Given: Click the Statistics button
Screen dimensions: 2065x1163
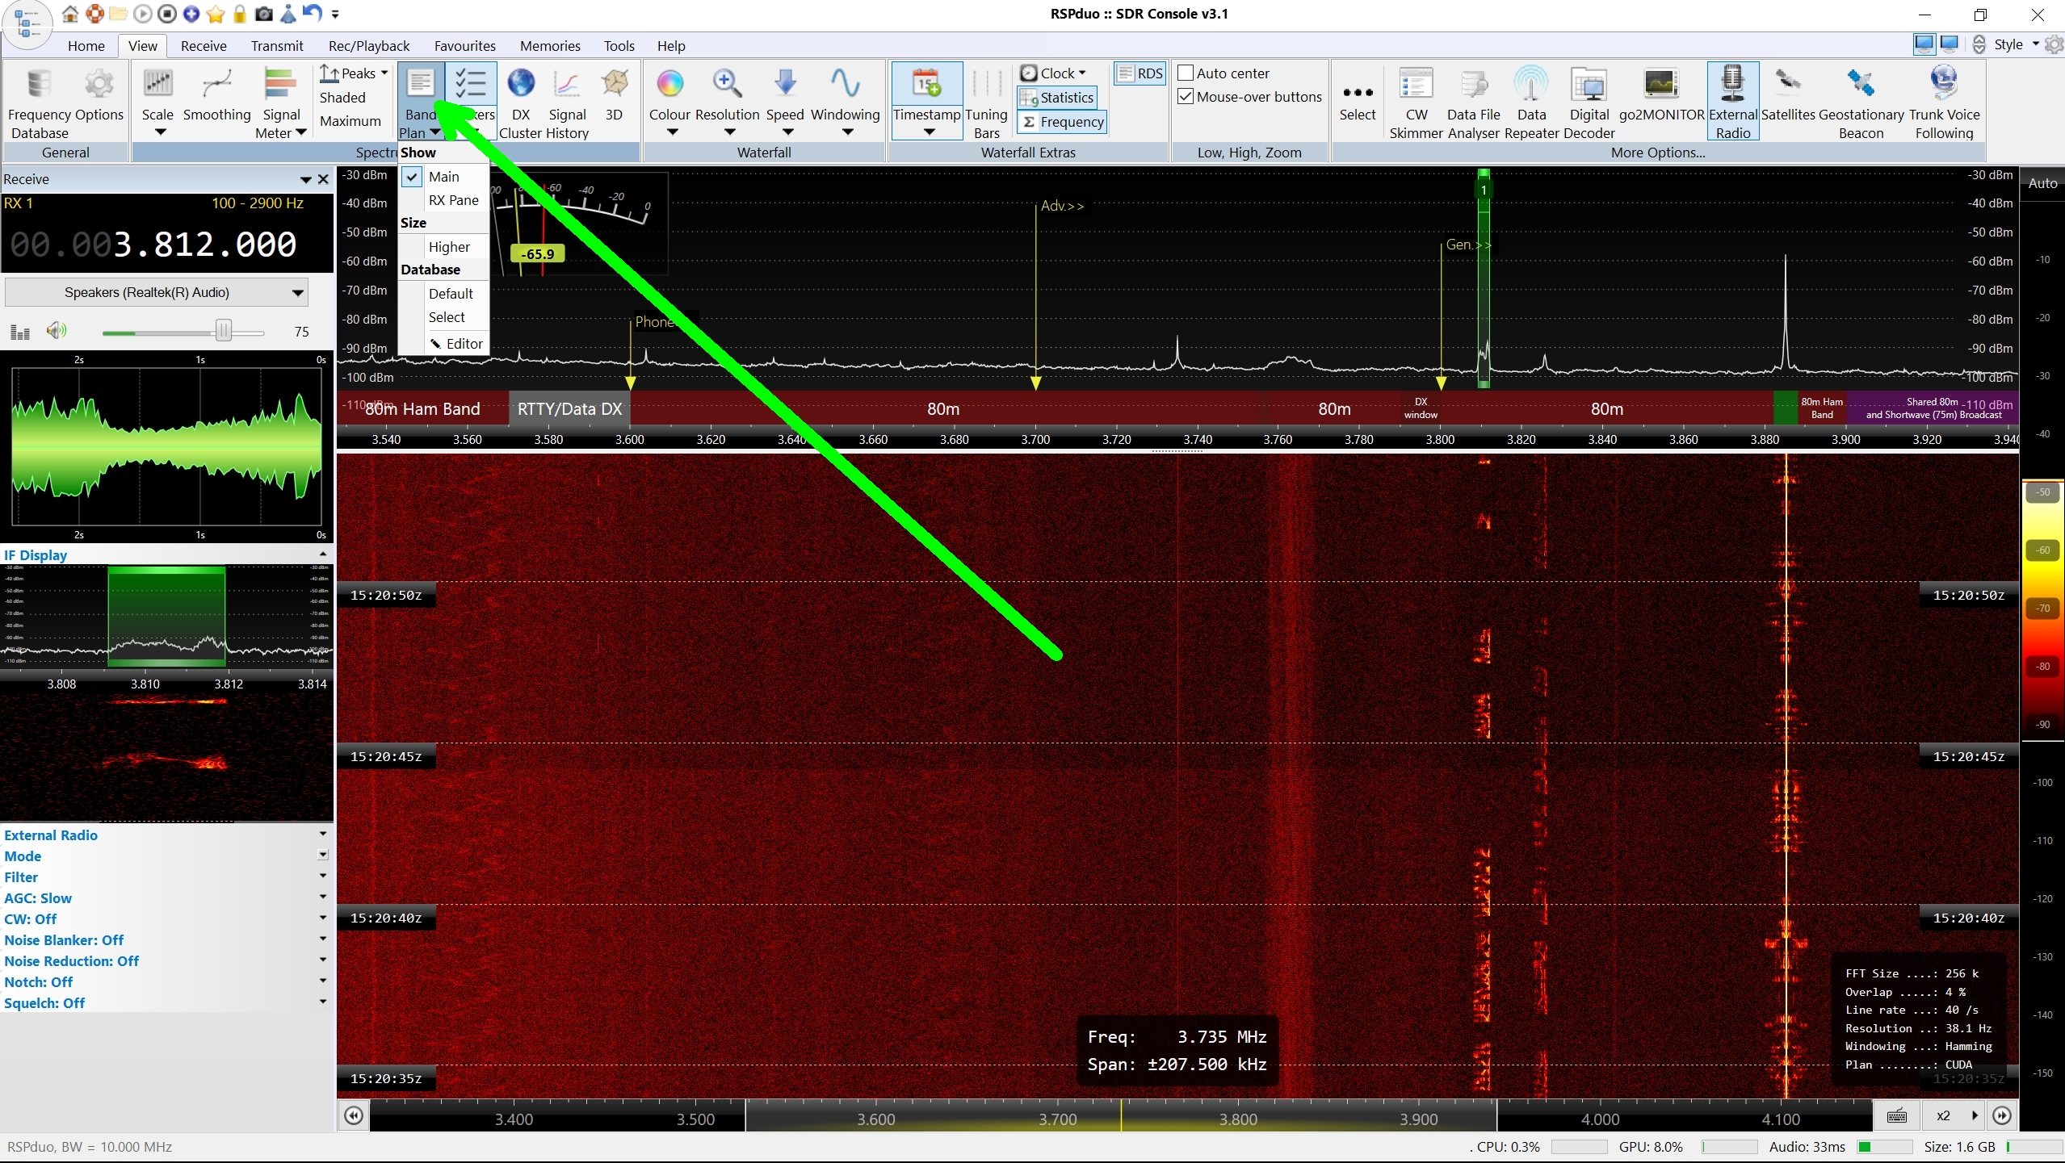Looking at the screenshot, I should click(1056, 98).
